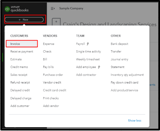Click the QuickBooks logo icon
This screenshot has height=131, width=160.
click(x=7, y=9)
